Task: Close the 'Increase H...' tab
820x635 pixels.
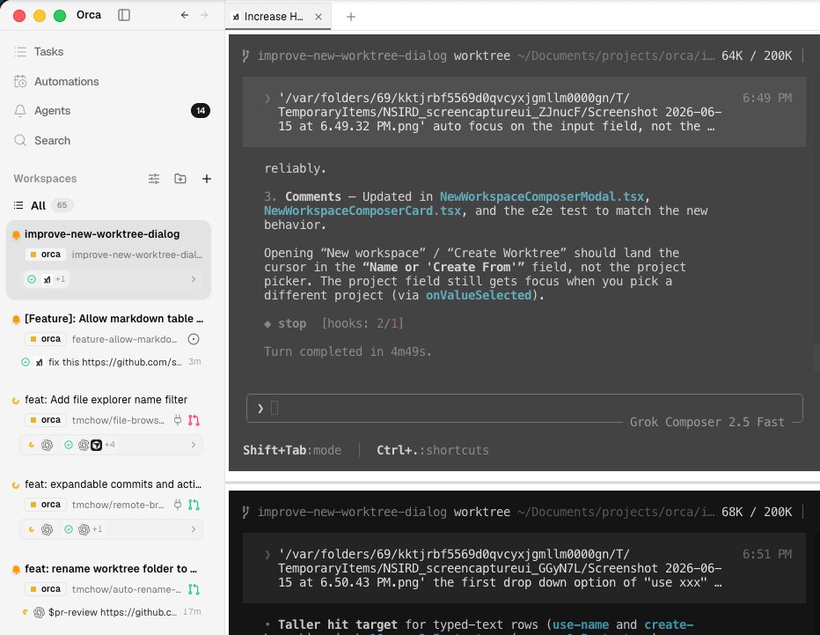Action: [318, 17]
